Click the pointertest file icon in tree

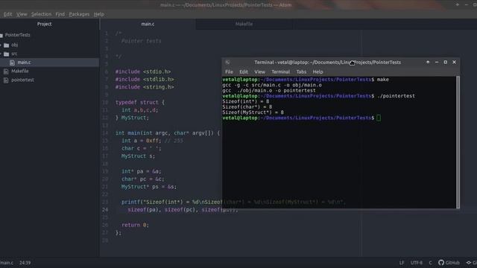[x=6, y=80]
